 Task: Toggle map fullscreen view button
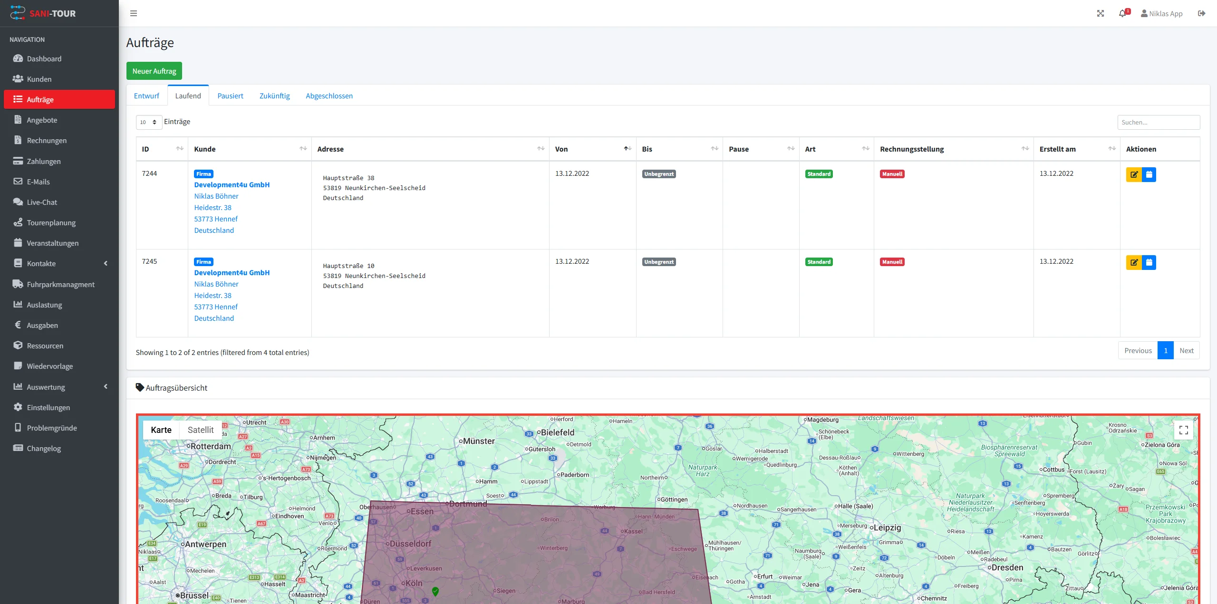pos(1184,430)
